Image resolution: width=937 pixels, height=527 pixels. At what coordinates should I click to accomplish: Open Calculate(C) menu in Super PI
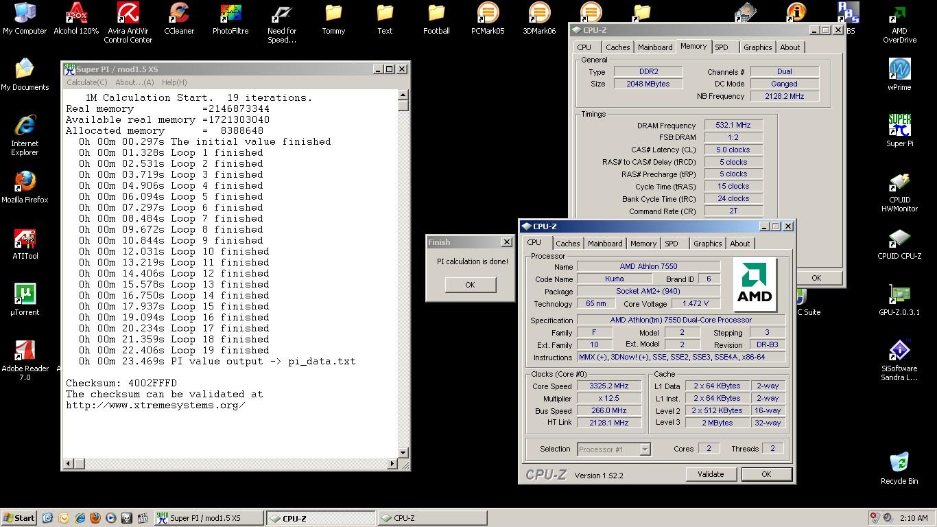(86, 82)
